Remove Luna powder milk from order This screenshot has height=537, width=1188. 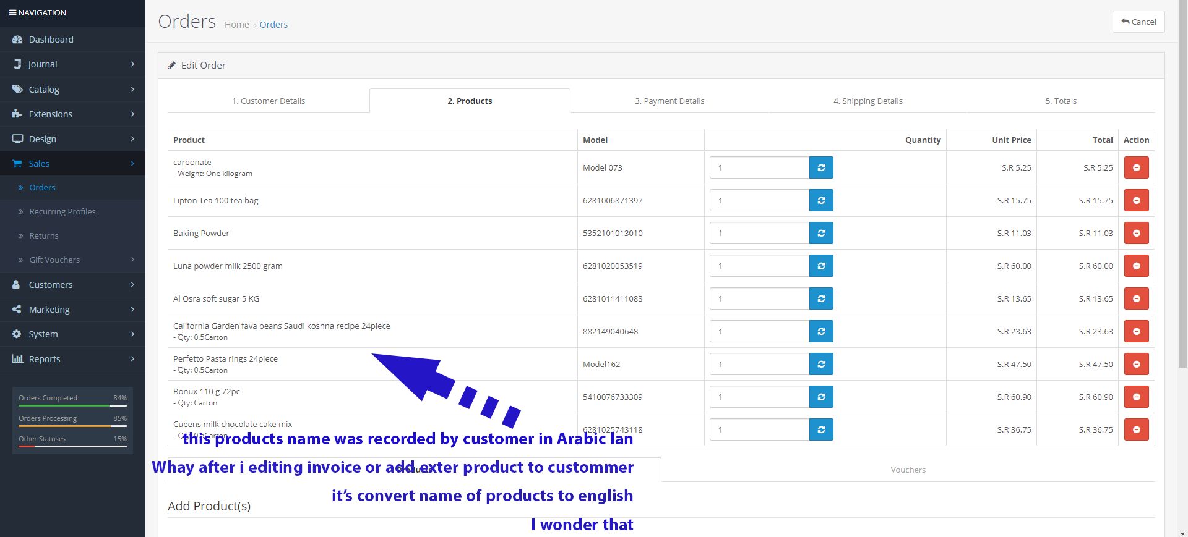1136,266
